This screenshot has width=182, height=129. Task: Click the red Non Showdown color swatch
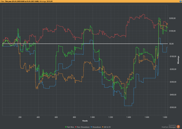pyautogui.click(x=76, y=127)
